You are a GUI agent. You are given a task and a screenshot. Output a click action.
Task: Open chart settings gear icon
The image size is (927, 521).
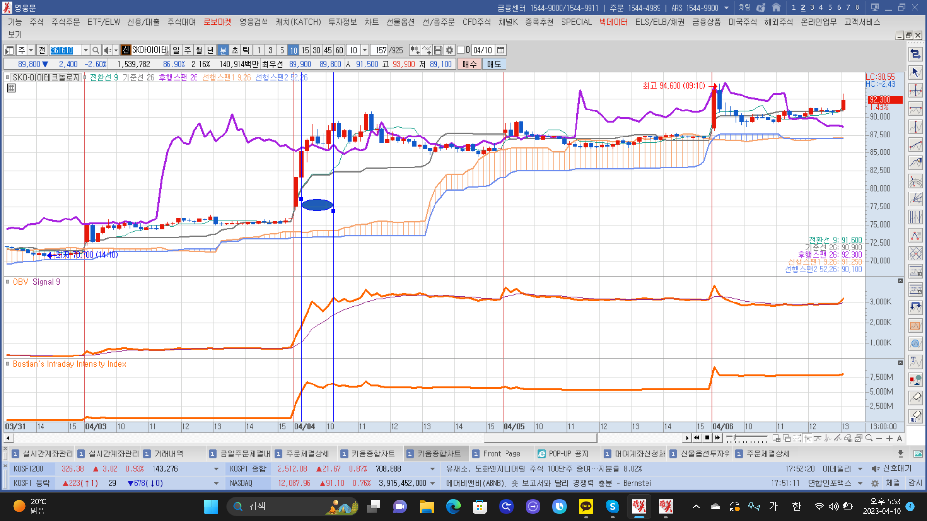[449, 50]
